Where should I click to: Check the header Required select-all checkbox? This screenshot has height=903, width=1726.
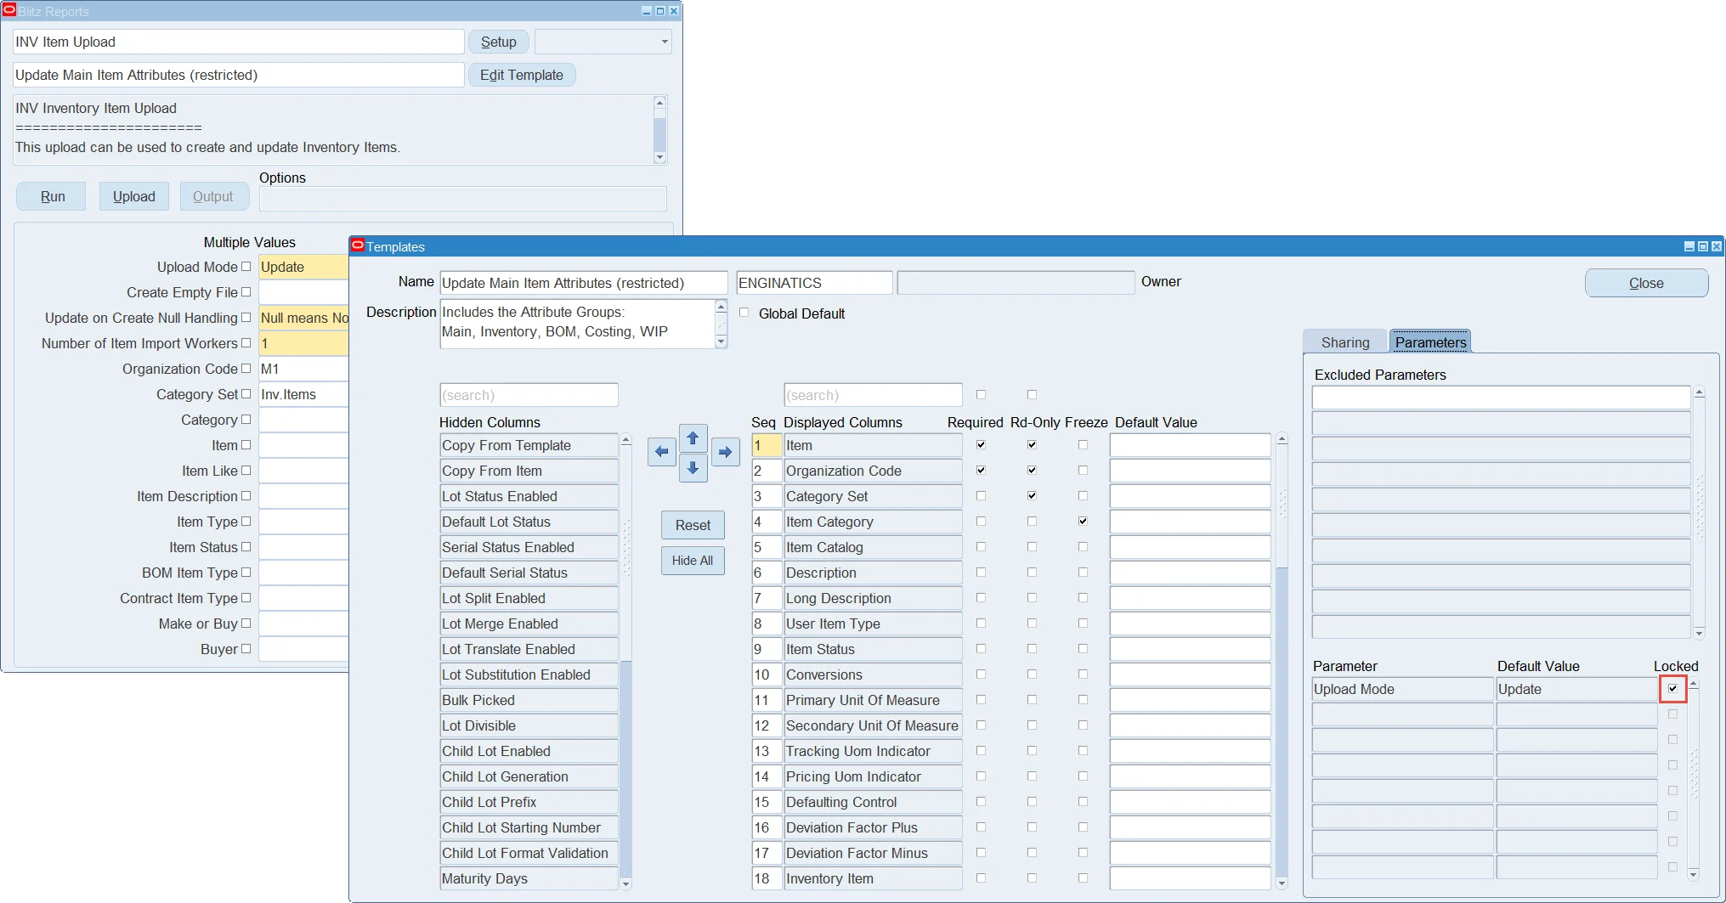click(981, 395)
